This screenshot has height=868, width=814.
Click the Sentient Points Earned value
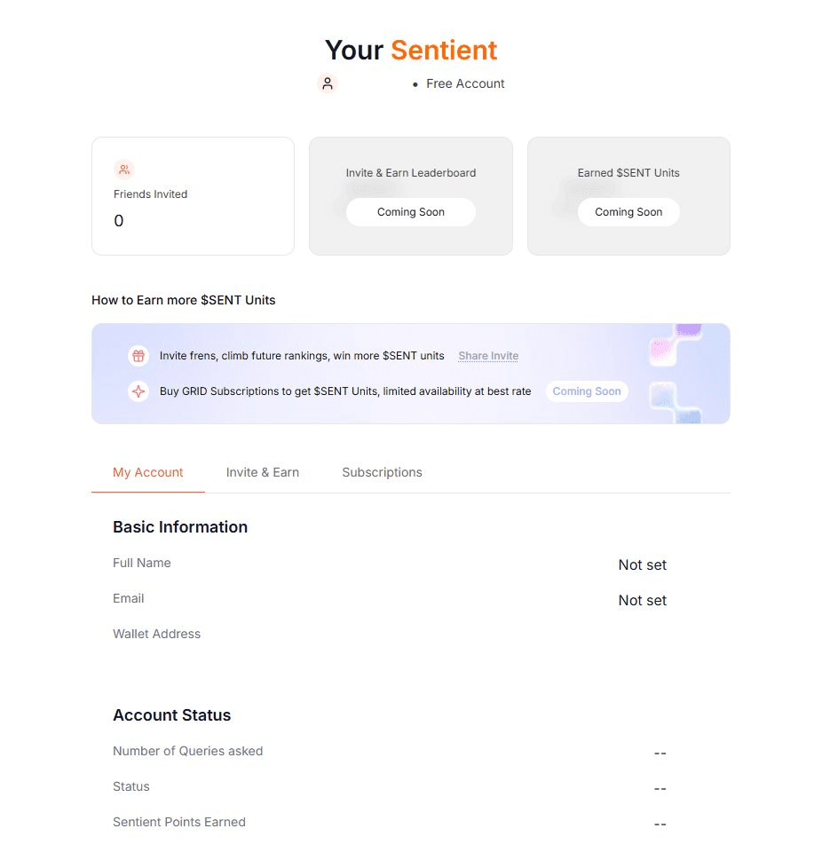tap(660, 825)
